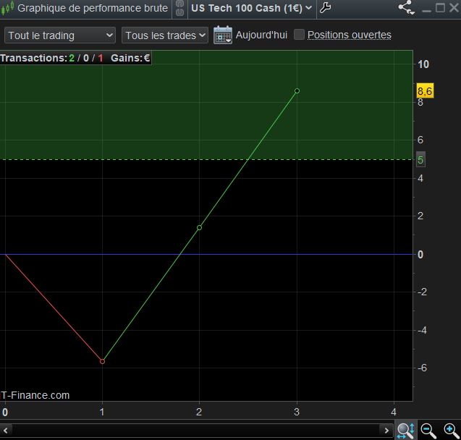Click the data point at trade 2
Screen dimensions: 461x440
(199, 227)
